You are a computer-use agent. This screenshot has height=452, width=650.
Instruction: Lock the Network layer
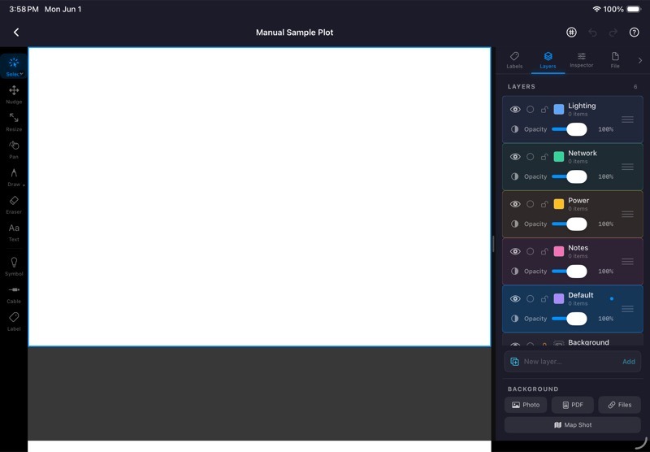coord(544,157)
